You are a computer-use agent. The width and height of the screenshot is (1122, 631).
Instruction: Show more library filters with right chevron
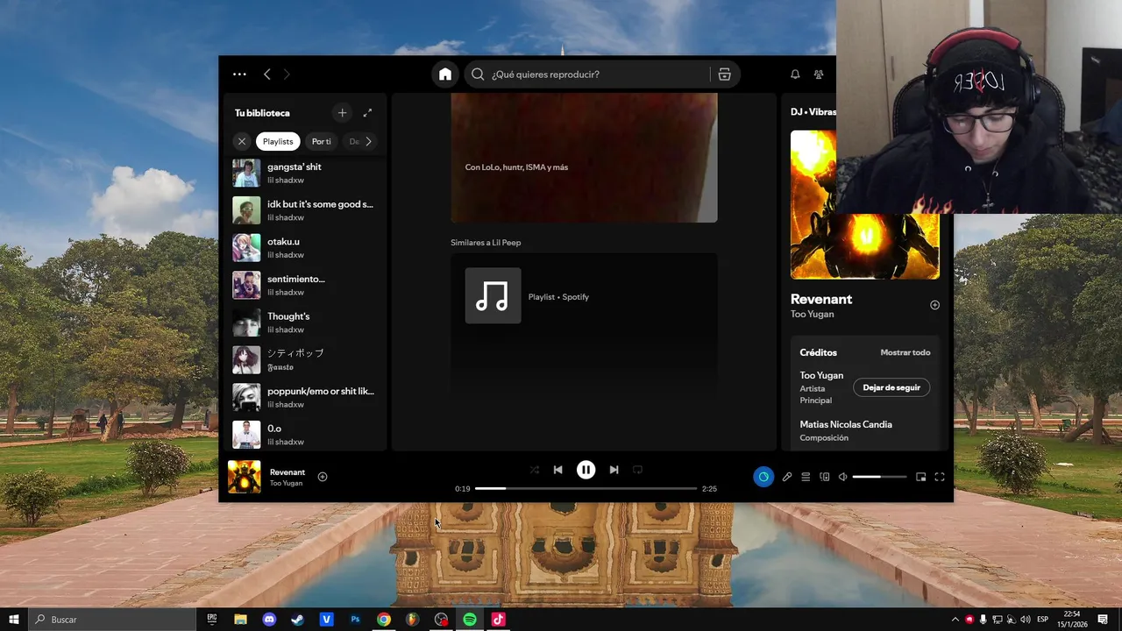click(368, 141)
